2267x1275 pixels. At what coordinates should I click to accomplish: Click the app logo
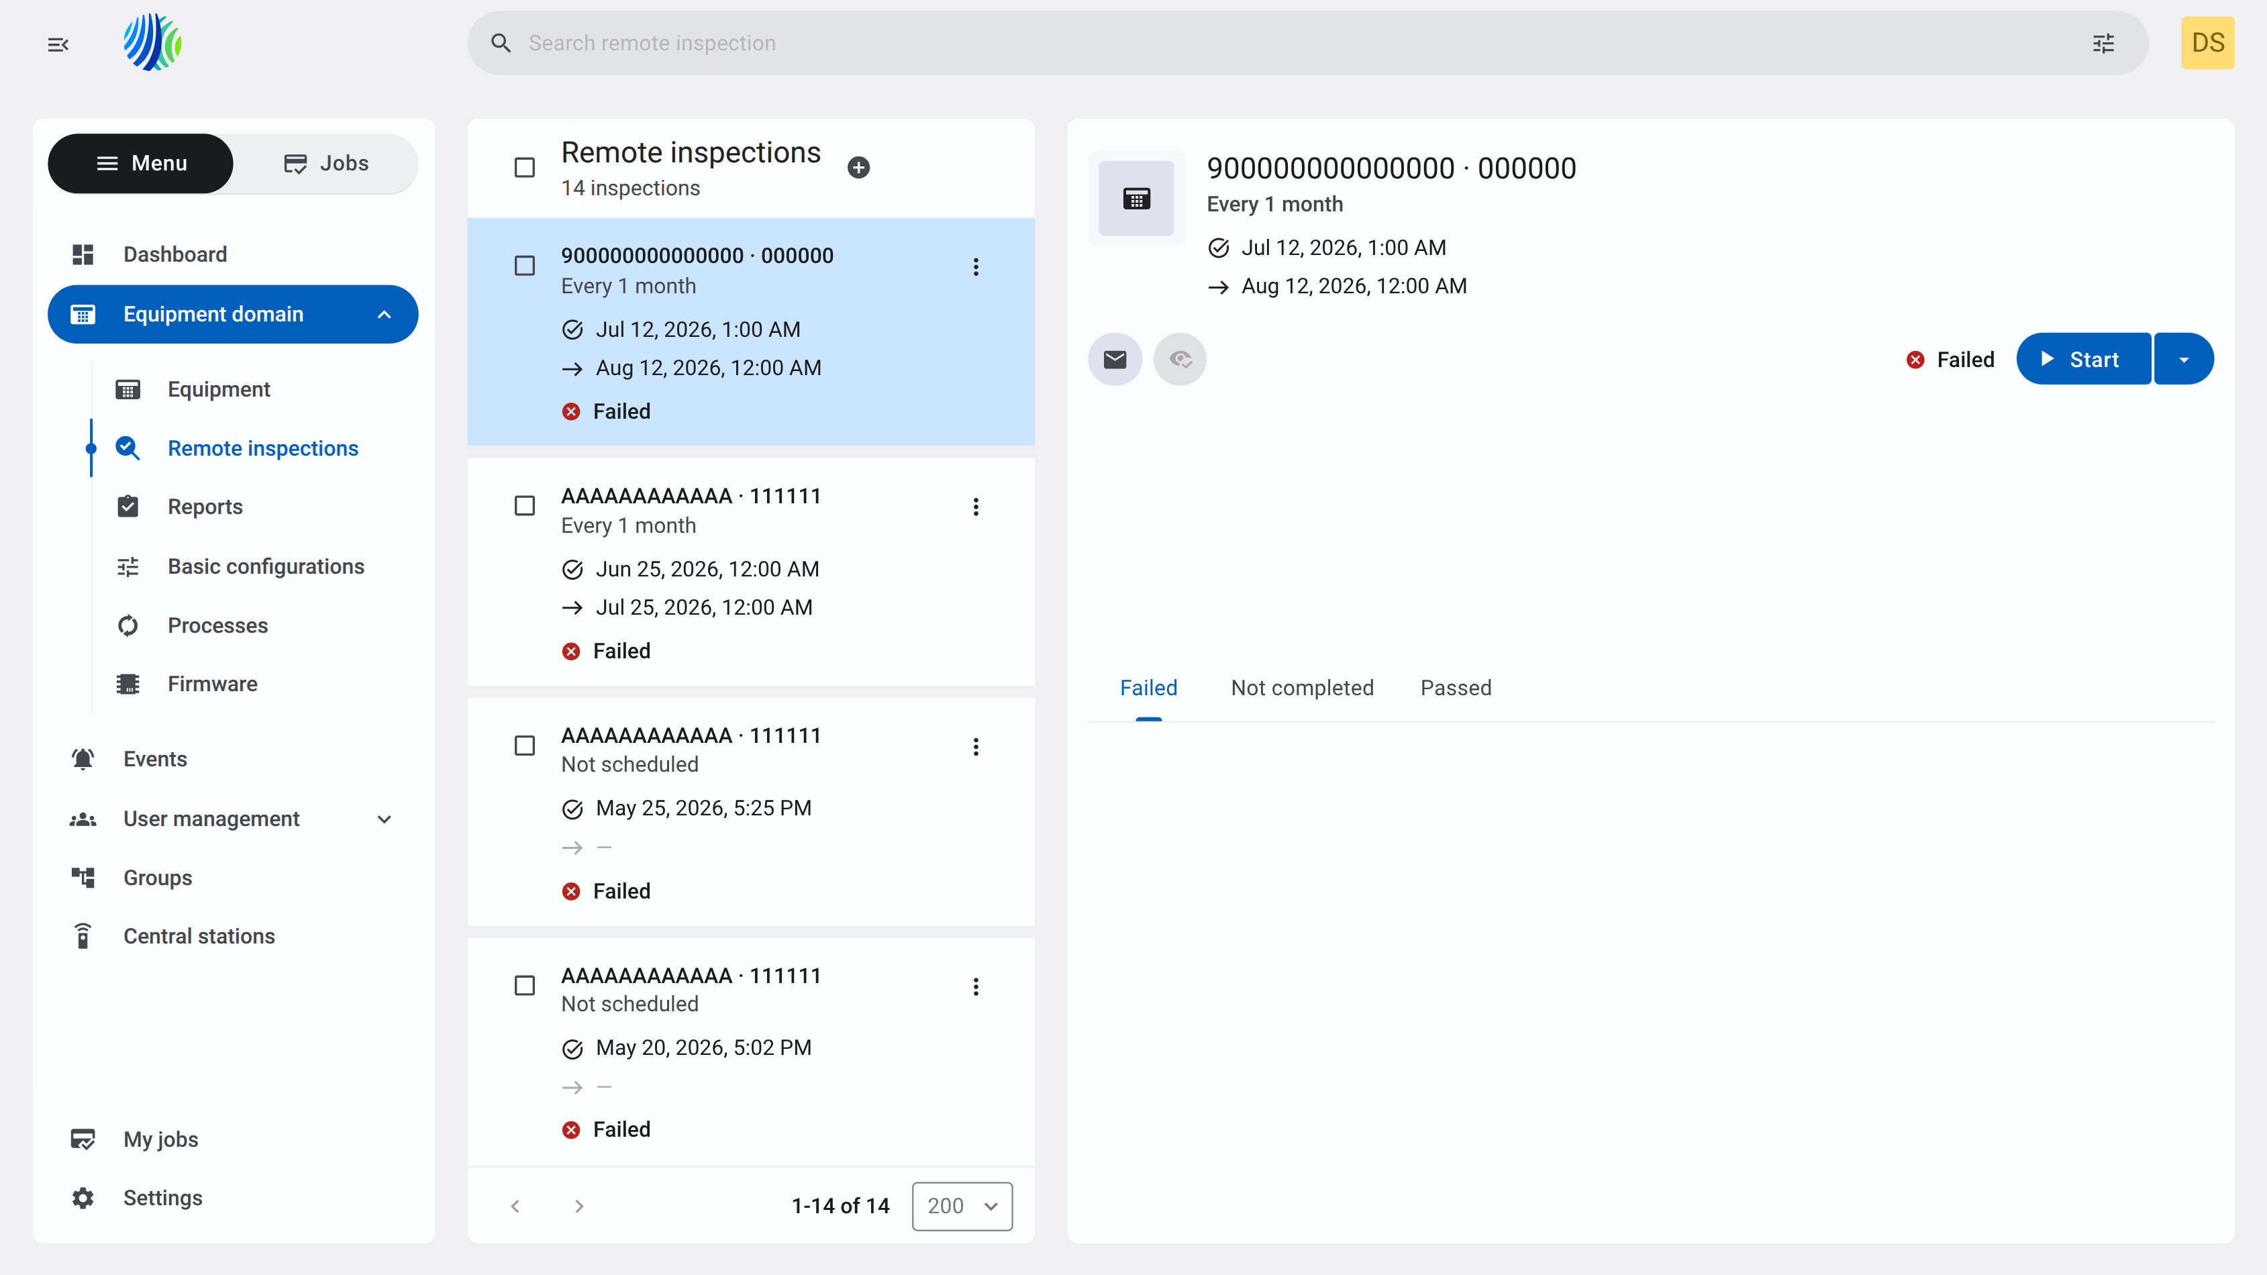(x=152, y=42)
